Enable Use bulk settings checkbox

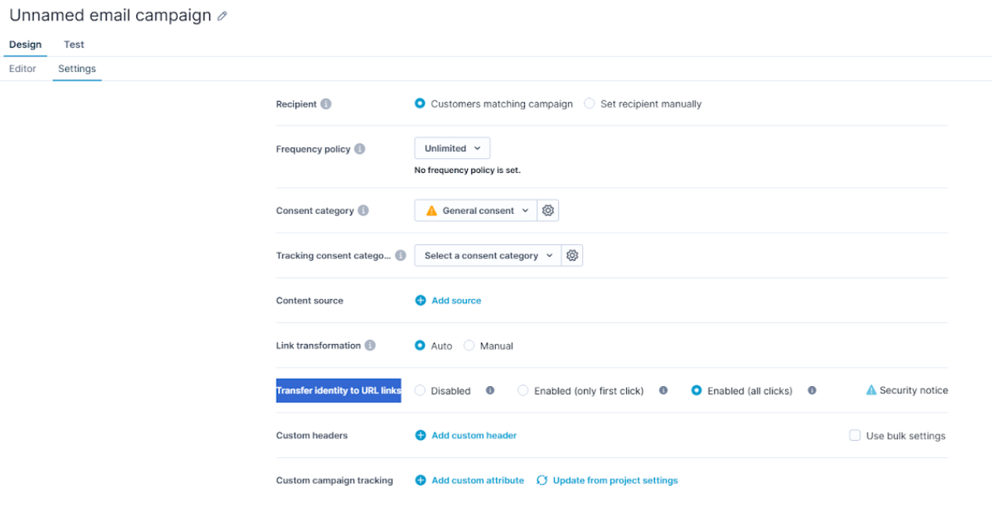click(855, 435)
